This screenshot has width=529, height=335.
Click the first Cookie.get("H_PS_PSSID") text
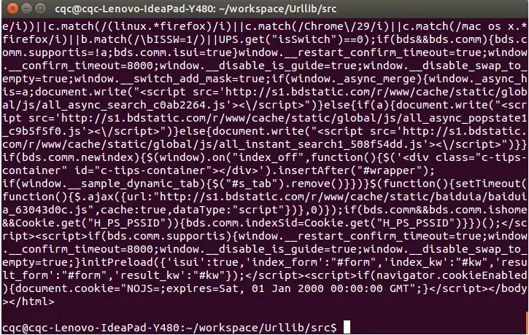click(94, 224)
